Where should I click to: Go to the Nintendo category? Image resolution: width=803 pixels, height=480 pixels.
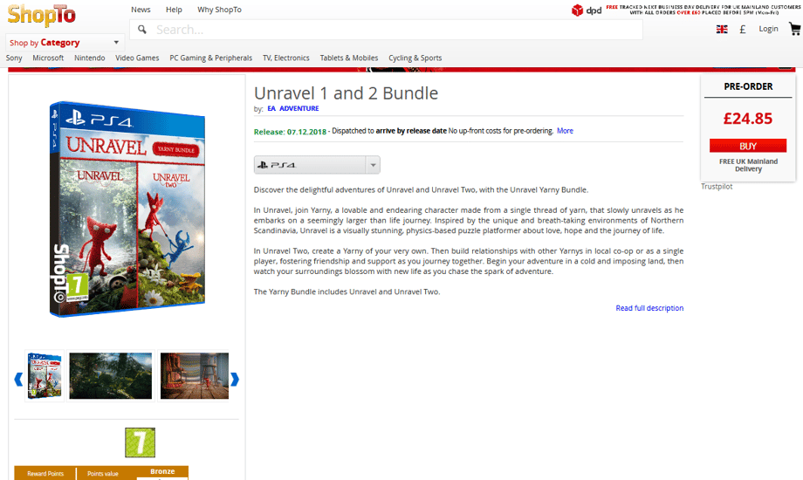(90, 58)
